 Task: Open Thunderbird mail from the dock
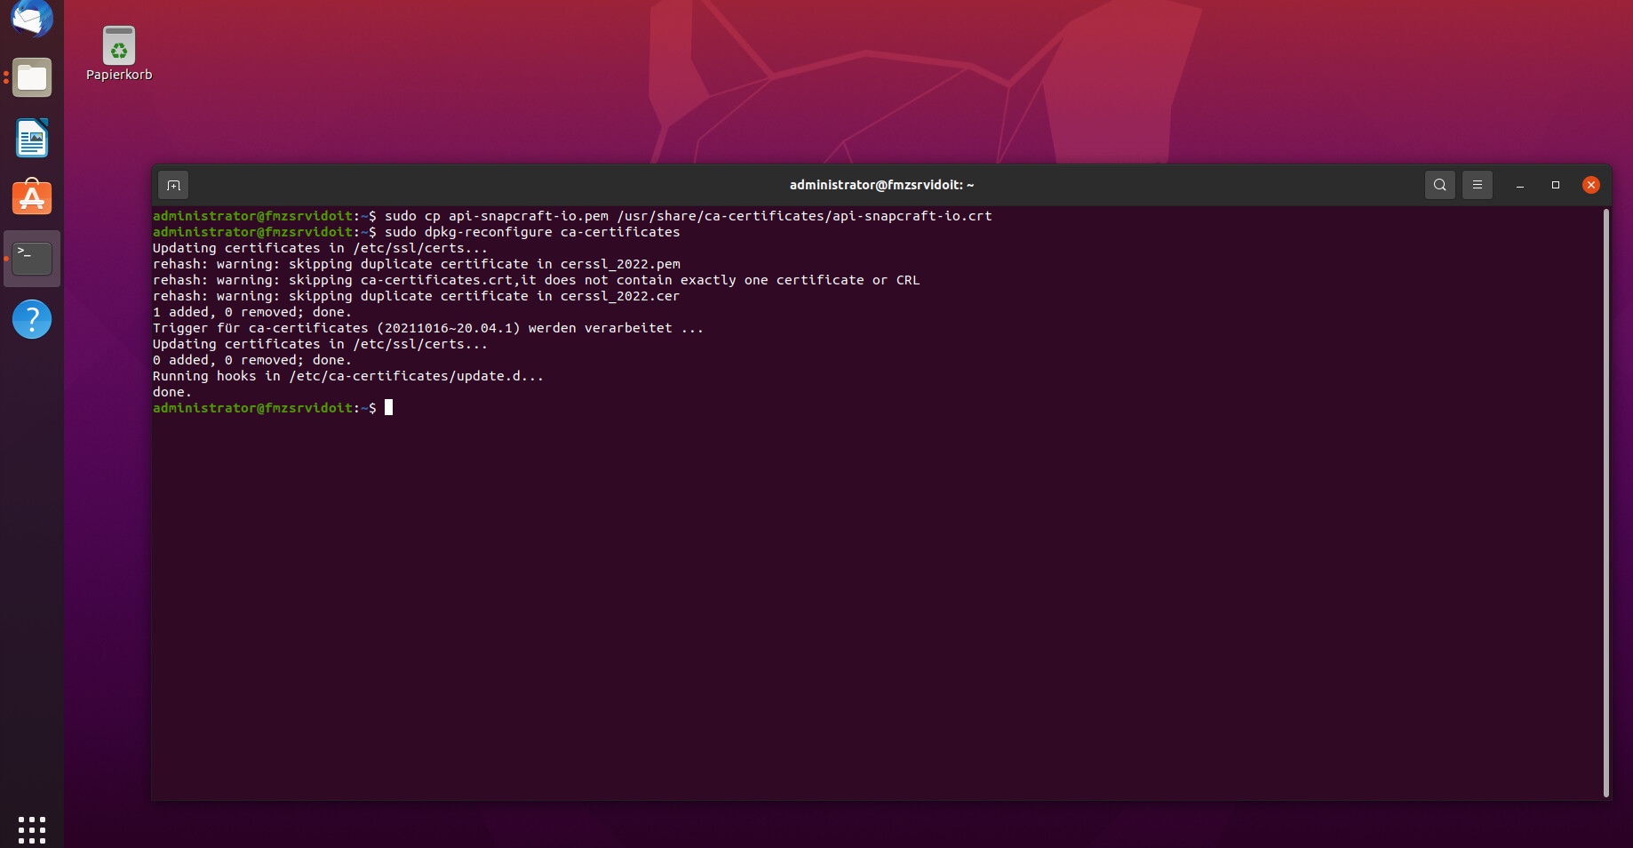point(32,18)
